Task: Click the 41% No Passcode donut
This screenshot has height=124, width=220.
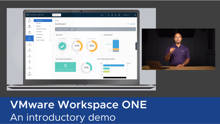Action: tap(77, 46)
